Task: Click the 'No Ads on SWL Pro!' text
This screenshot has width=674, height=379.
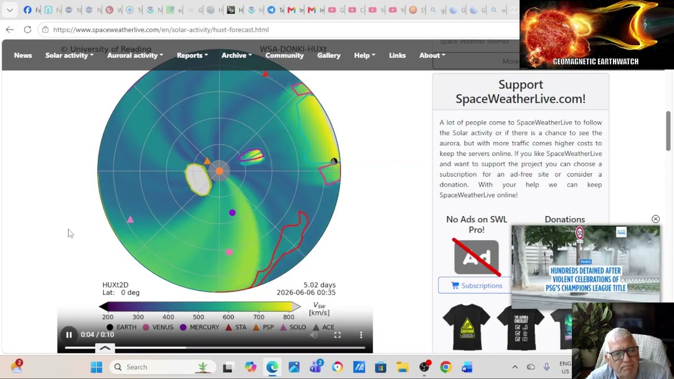Action: (x=477, y=224)
